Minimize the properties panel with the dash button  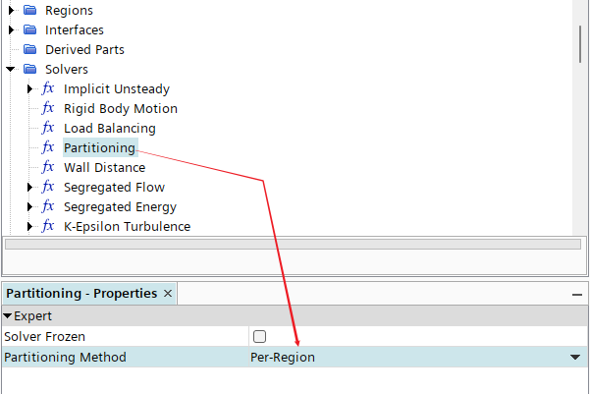pos(577,295)
